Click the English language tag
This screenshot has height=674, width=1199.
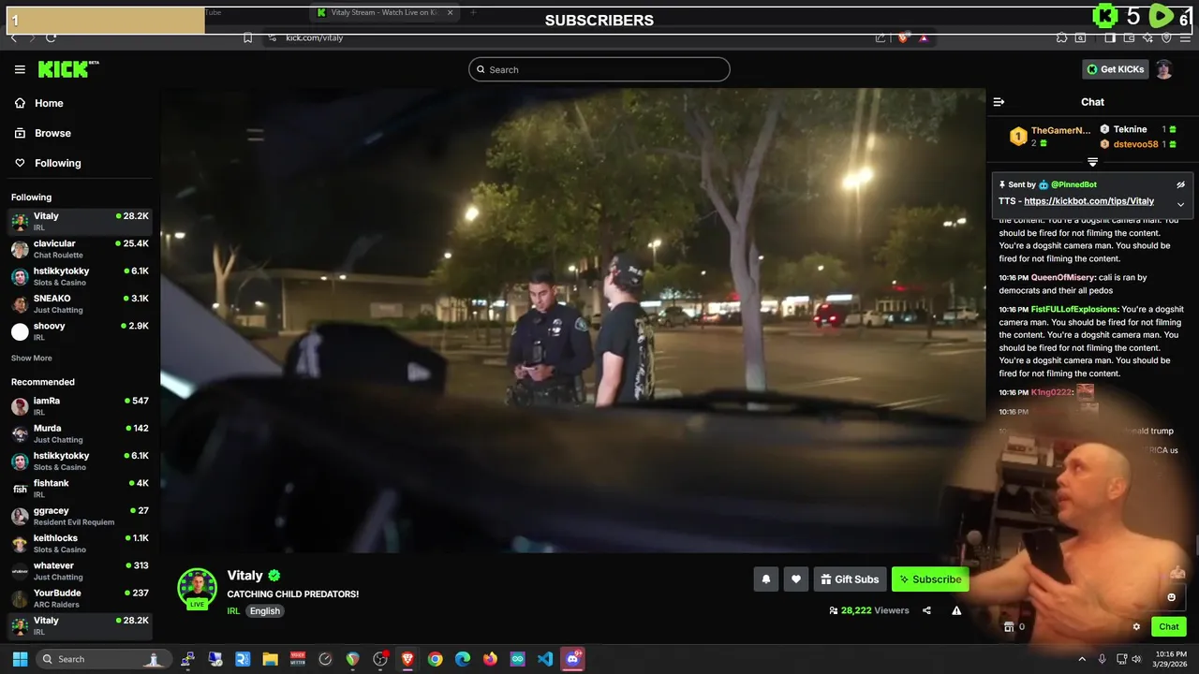click(x=264, y=611)
